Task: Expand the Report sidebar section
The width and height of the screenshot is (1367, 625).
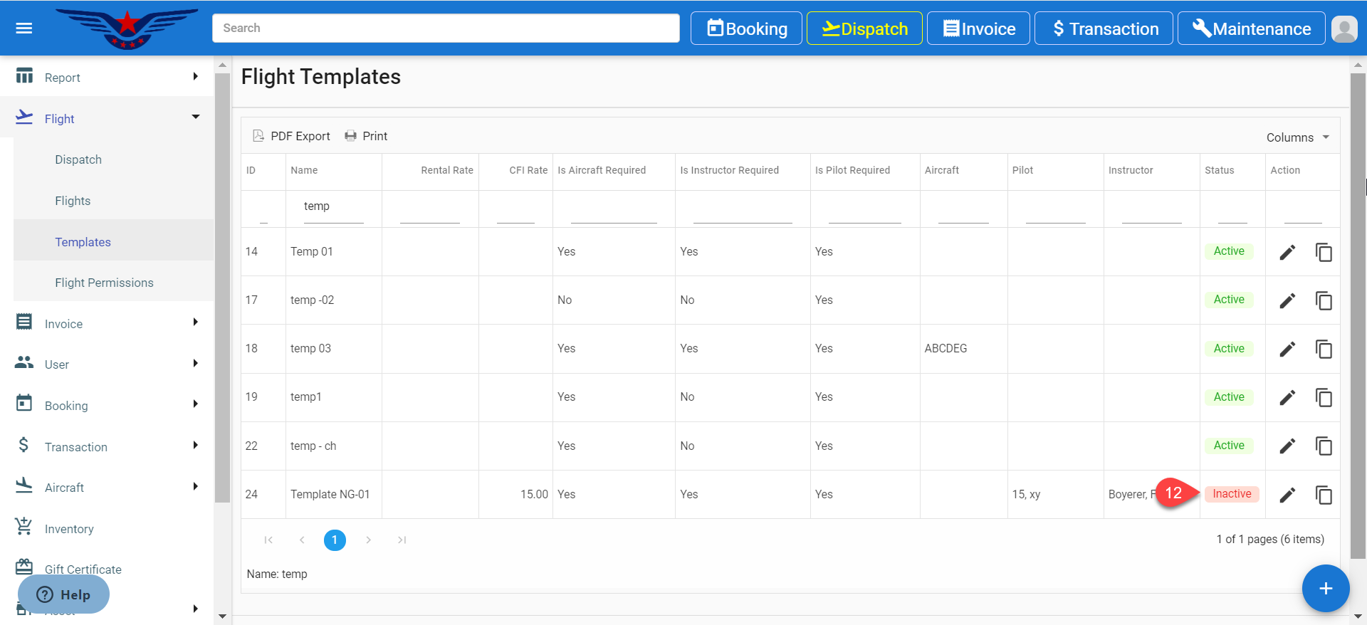Action: click(107, 77)
